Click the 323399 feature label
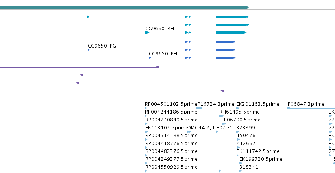Image resolution: width=335 pixels, height=173 pixels. 246,128
